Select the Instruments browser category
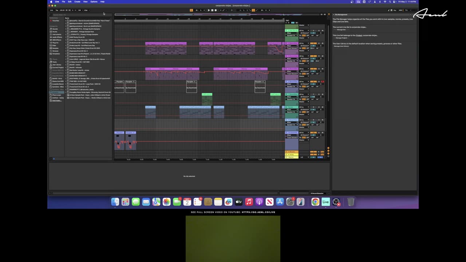 [56, 34]
